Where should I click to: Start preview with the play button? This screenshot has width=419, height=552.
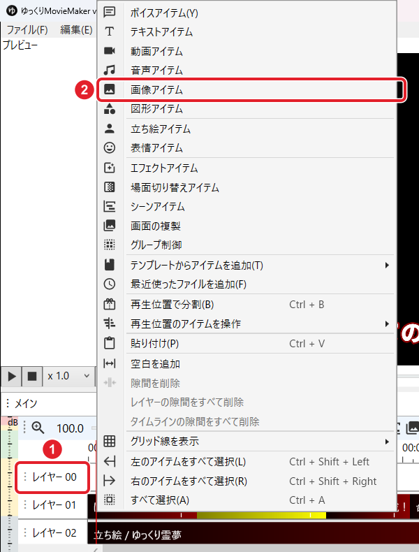(x=12, y=377)
